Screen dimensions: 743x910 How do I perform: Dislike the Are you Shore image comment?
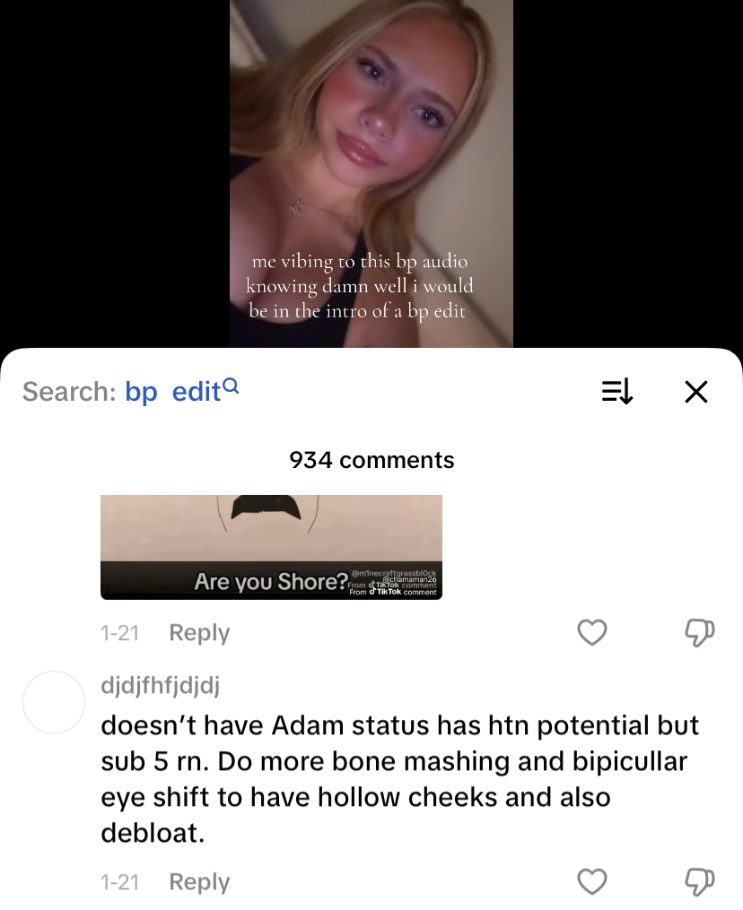(699, 632)
